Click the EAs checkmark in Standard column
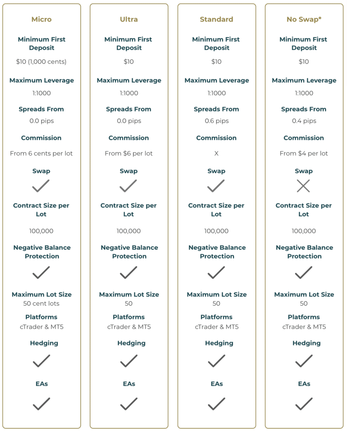The image size is (347, 431). click(x=216, y=404)
